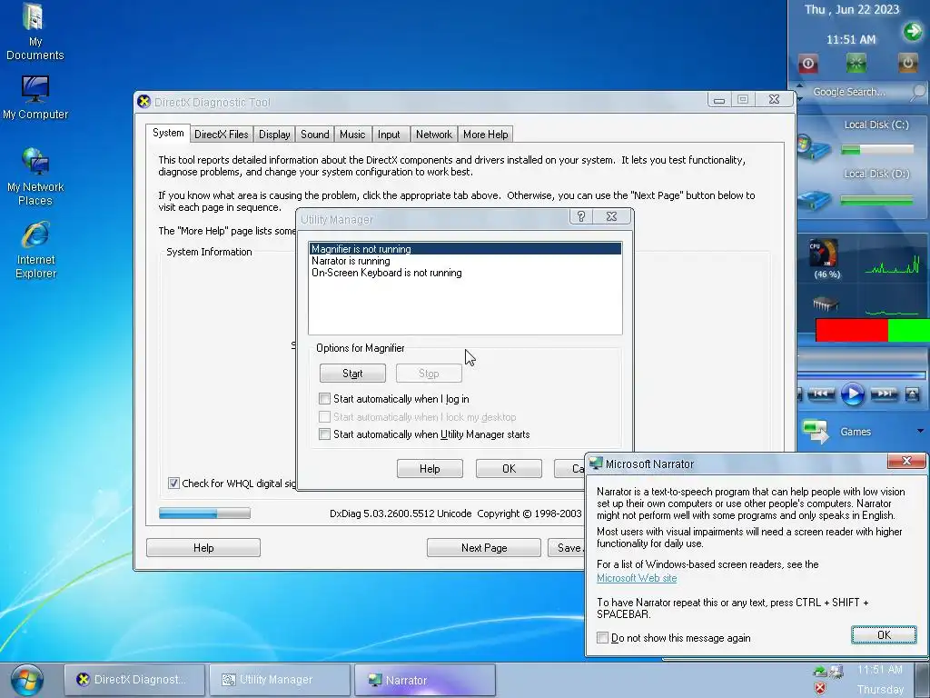Switch to the Display tab
Screen dimensions: 930x698
click(274, 135)
